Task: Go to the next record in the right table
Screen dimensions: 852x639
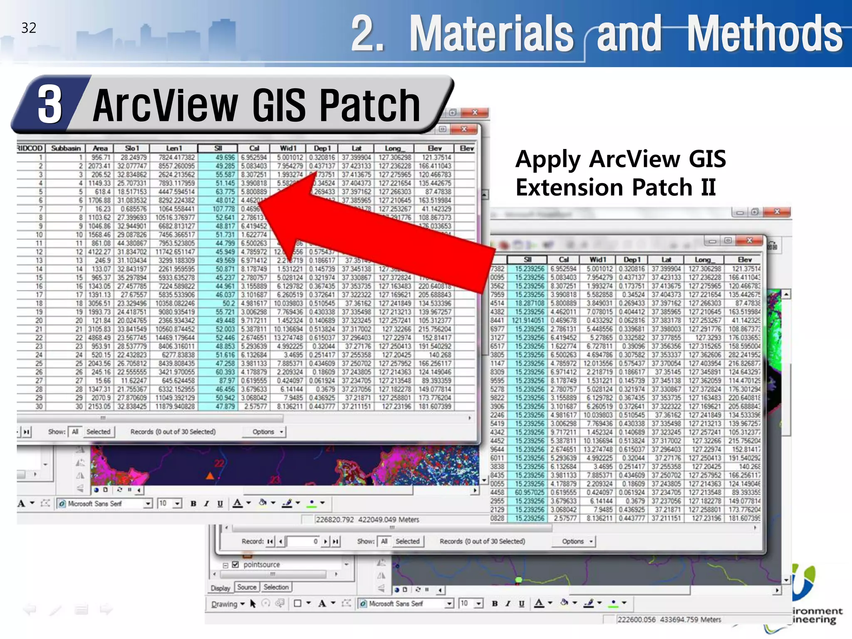Action: tap(326, 541)
